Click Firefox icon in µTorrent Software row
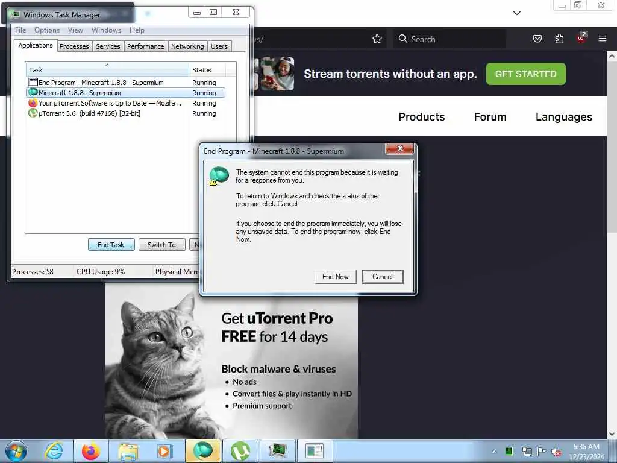The image size is (617, 463). pos(33,103)
